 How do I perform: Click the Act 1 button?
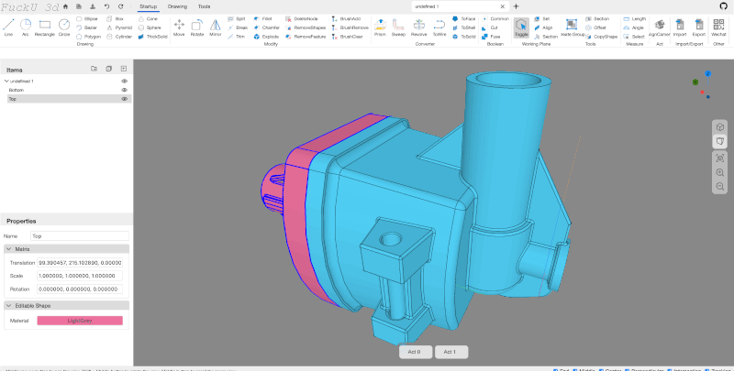pos(450,352)
